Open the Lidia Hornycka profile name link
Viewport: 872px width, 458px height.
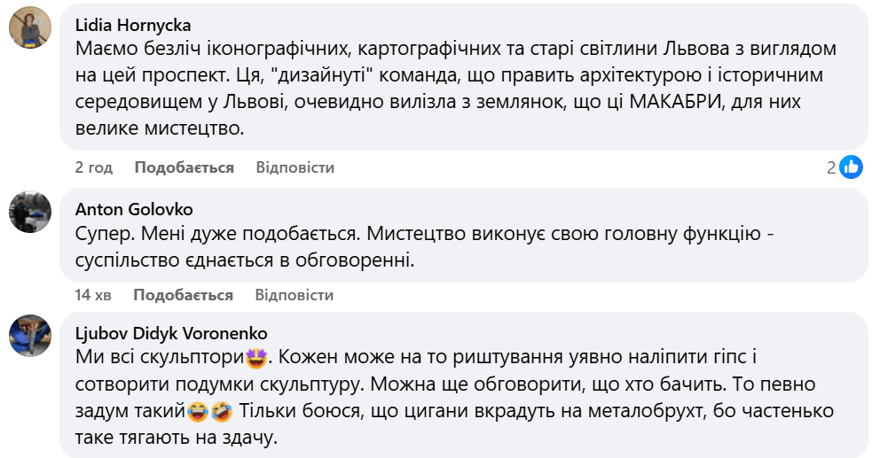(x=133, y=25)
